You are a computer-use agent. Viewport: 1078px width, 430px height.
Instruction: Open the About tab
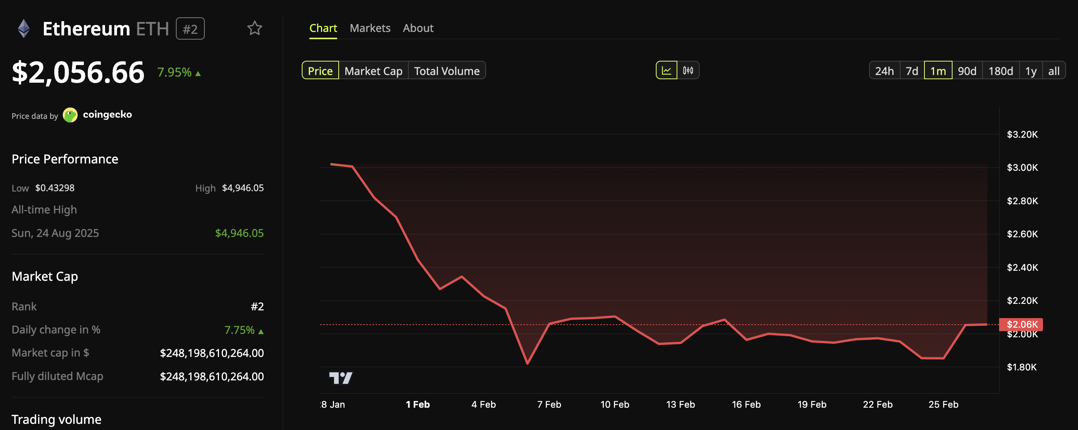coord(418,28)
